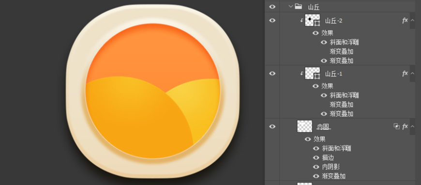Select the layer name 山丘-2
The height and width of the screenshot is (185, 421).
(334, 20)
